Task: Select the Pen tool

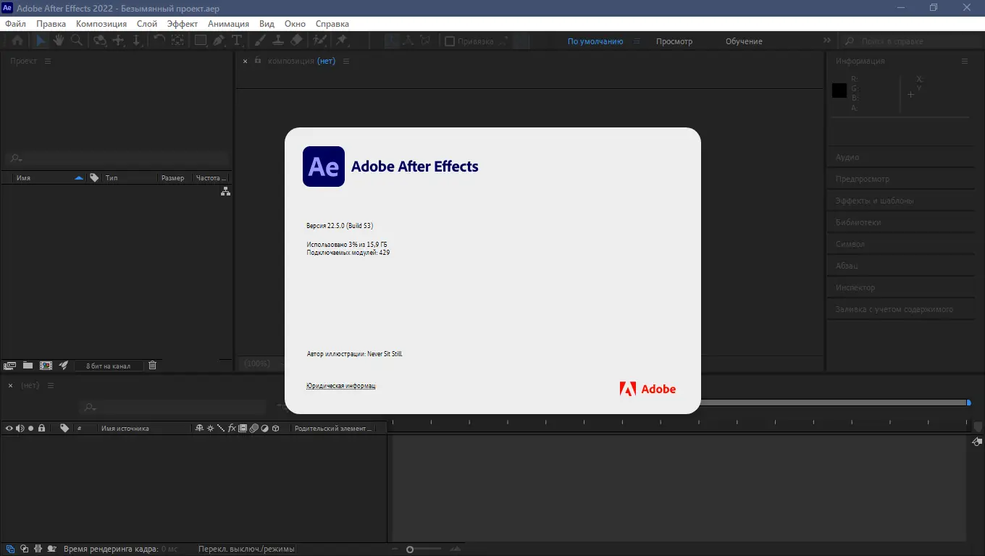Action: (x=219, y=41)
